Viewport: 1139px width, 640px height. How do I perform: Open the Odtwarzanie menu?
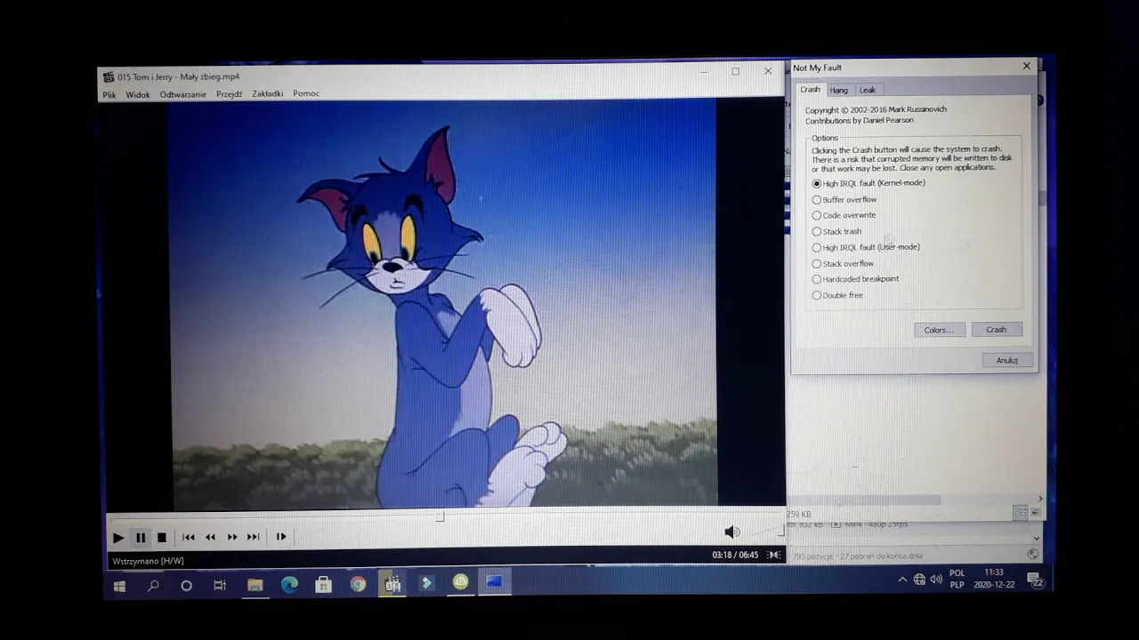tap(183, 94)
